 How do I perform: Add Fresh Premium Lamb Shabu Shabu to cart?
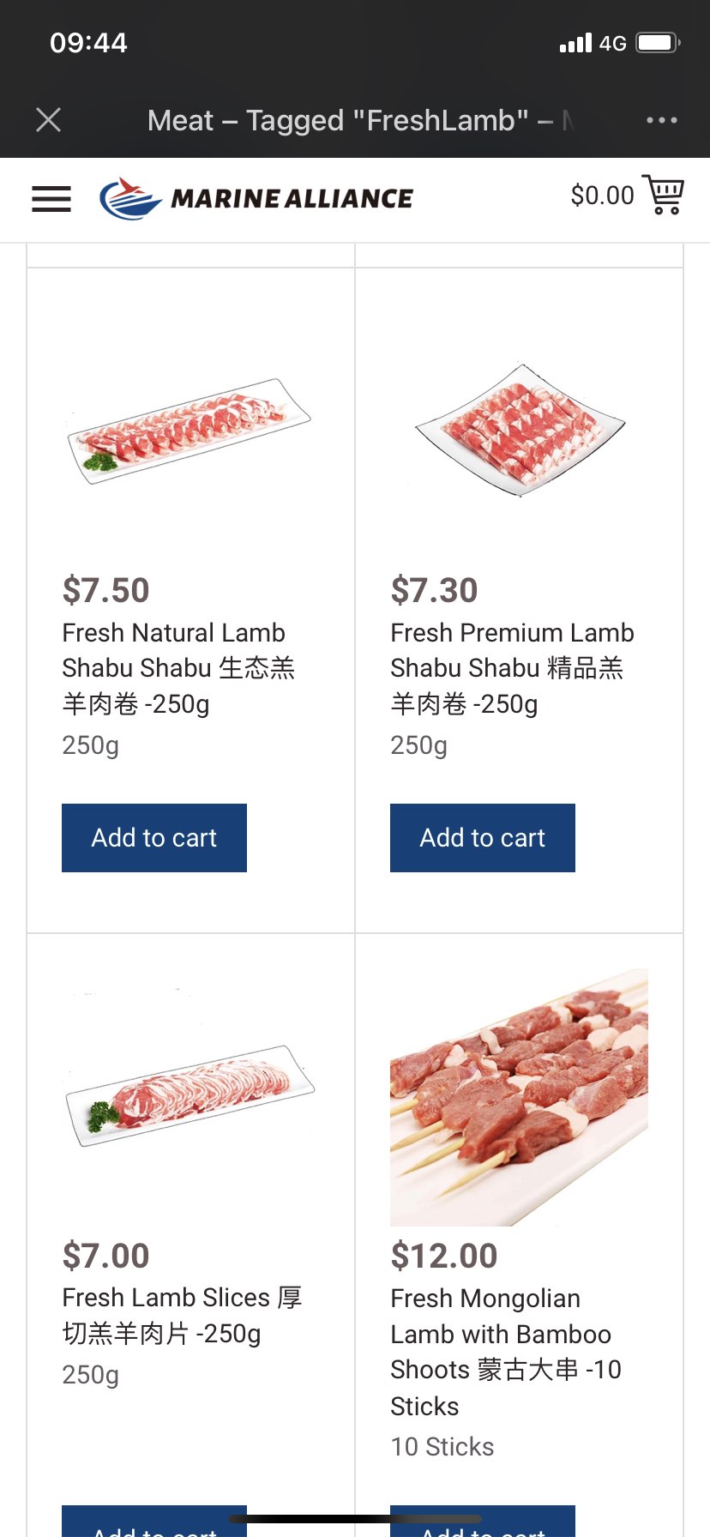[x=483, y=838]
